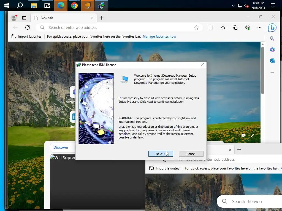Show hidden system tray icons
The height and width of the screenshot is (211, 282).
(233, 5)
